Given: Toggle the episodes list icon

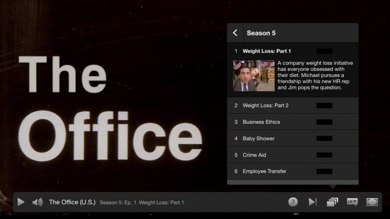Looking at the screenshot, I should [332, 202].
